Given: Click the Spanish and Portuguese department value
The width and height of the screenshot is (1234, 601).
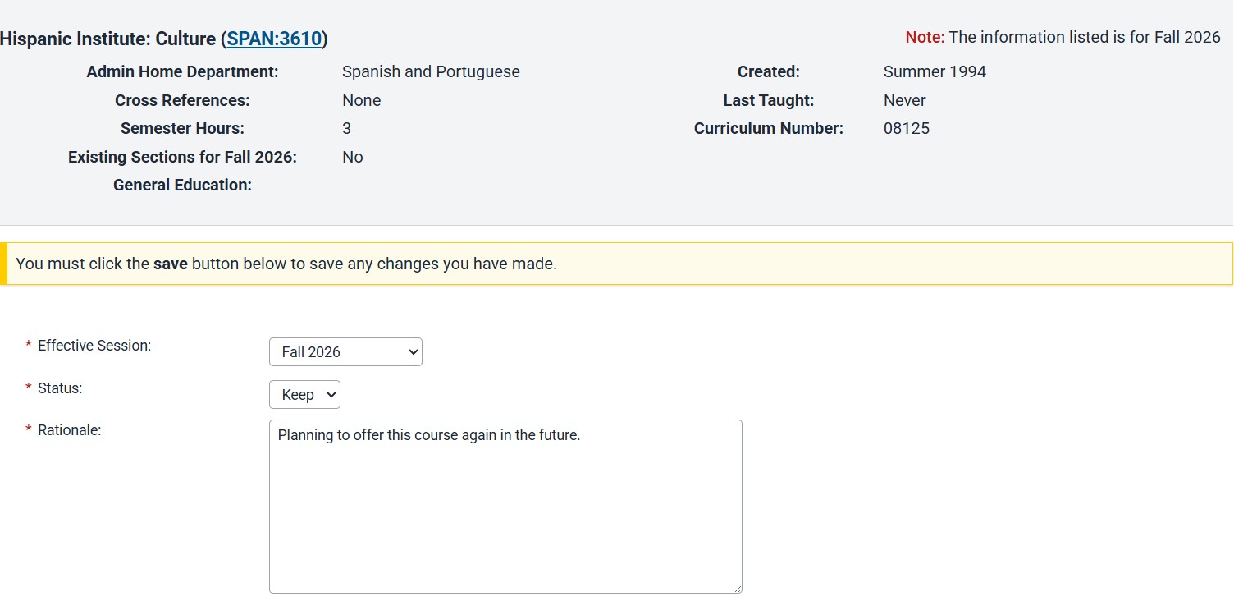Looking at the screenshot, I should 431,72.
